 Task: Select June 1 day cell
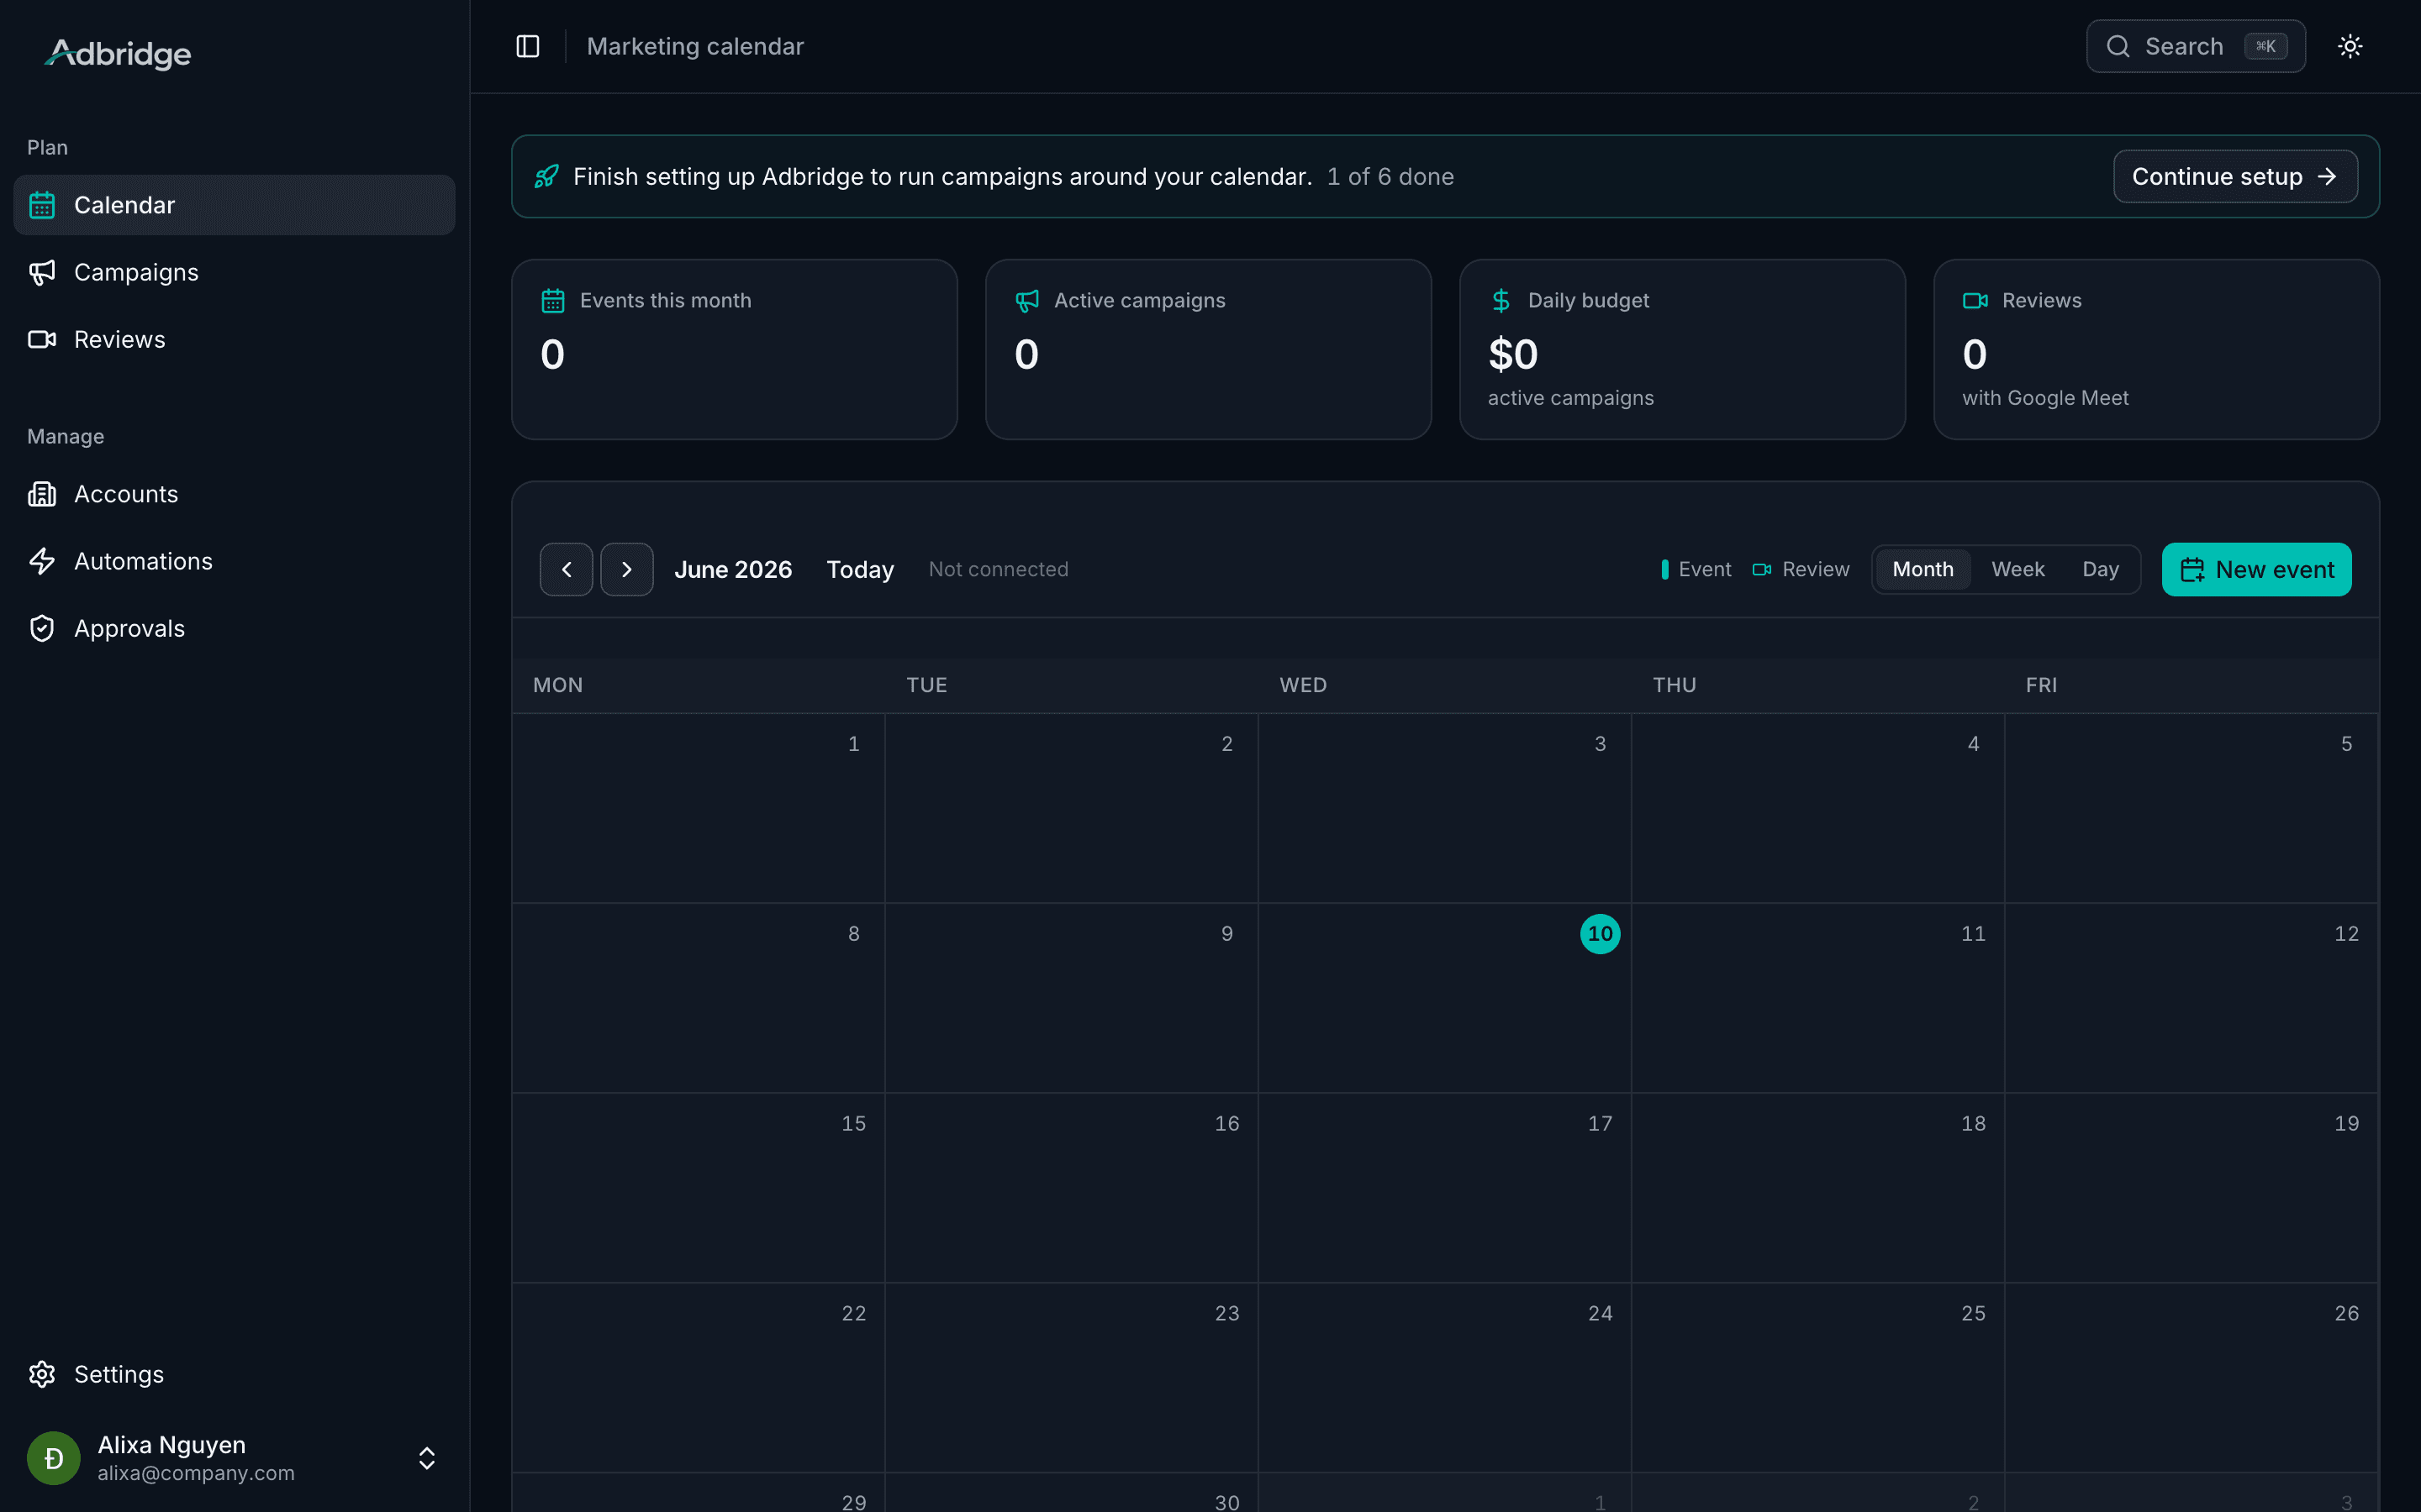click(699, 808)
